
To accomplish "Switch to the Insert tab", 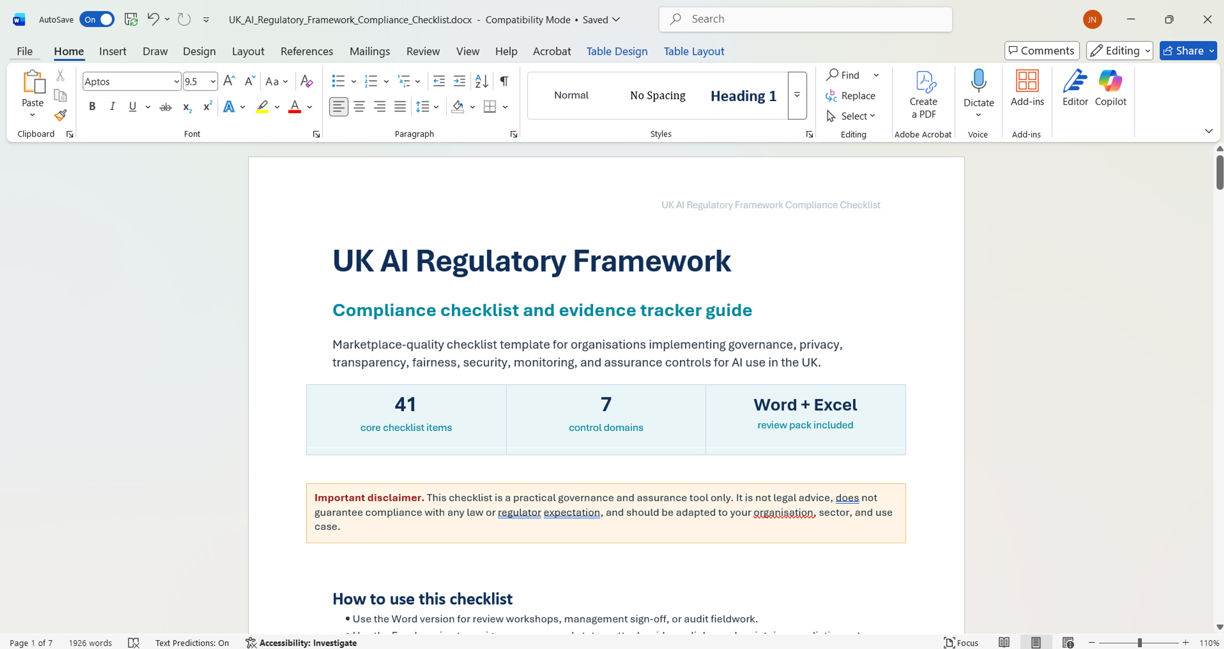I will [x=113, y=51].
